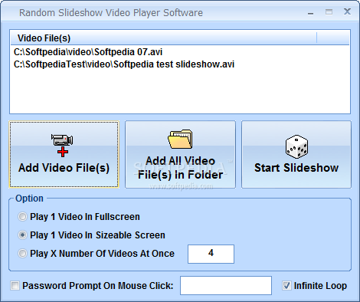
Task: Click the Add Video File(s) button
Action: (x=64, y=154)
